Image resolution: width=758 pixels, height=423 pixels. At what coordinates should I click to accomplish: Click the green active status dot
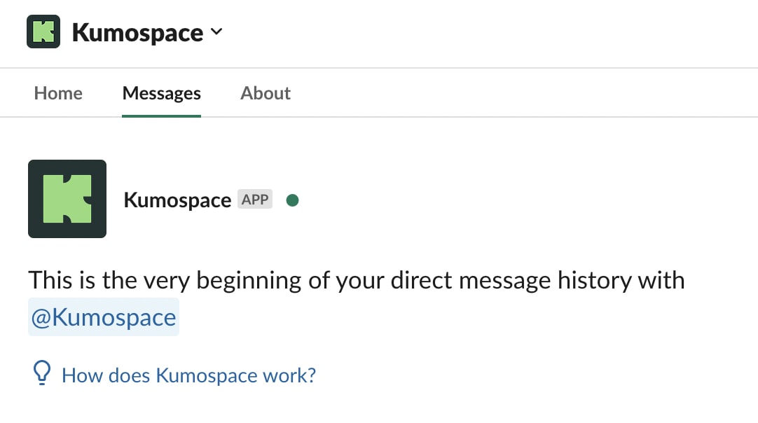coord(292,200)
